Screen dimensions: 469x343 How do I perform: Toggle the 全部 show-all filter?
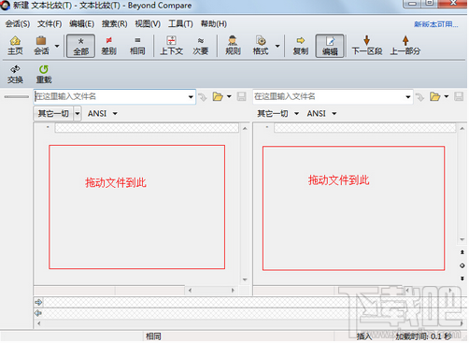(x=80, y=46)
